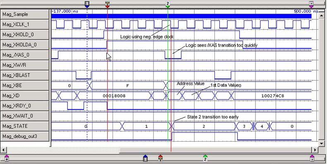Click the green marker 2 icon in bottom bar
The width and height of the screenshot is (327, 164).
205,158
